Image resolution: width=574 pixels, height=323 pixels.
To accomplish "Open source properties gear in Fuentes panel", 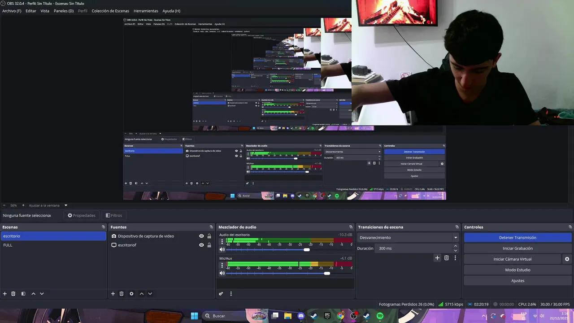I will pos(131,294).
